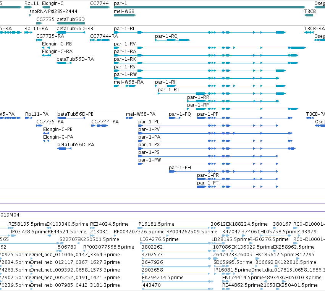Select protein par-1-PT label
The image size is (325, 291).
click(208, 183)
